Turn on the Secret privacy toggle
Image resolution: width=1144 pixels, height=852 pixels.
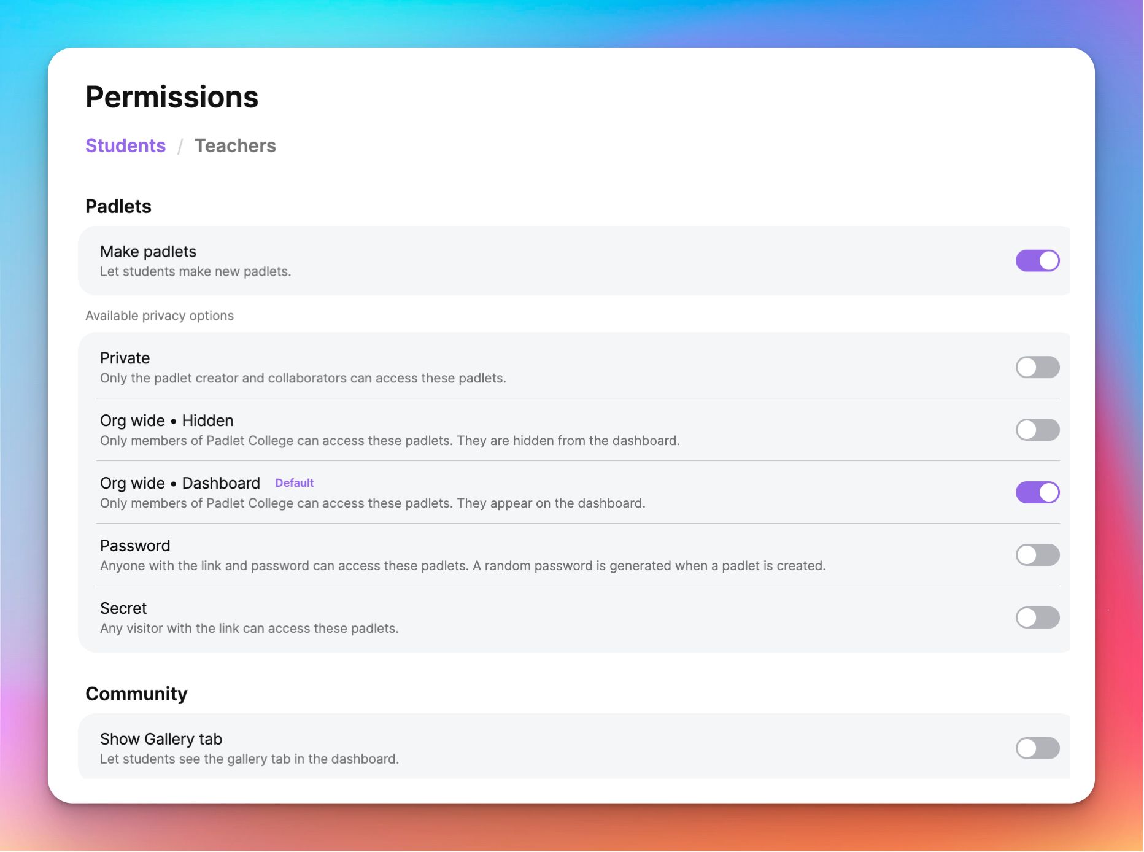(x=1037, y=617)
